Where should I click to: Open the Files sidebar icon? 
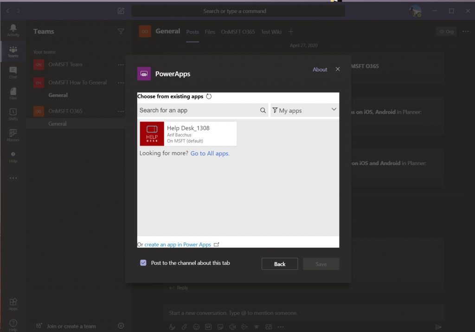13,94
